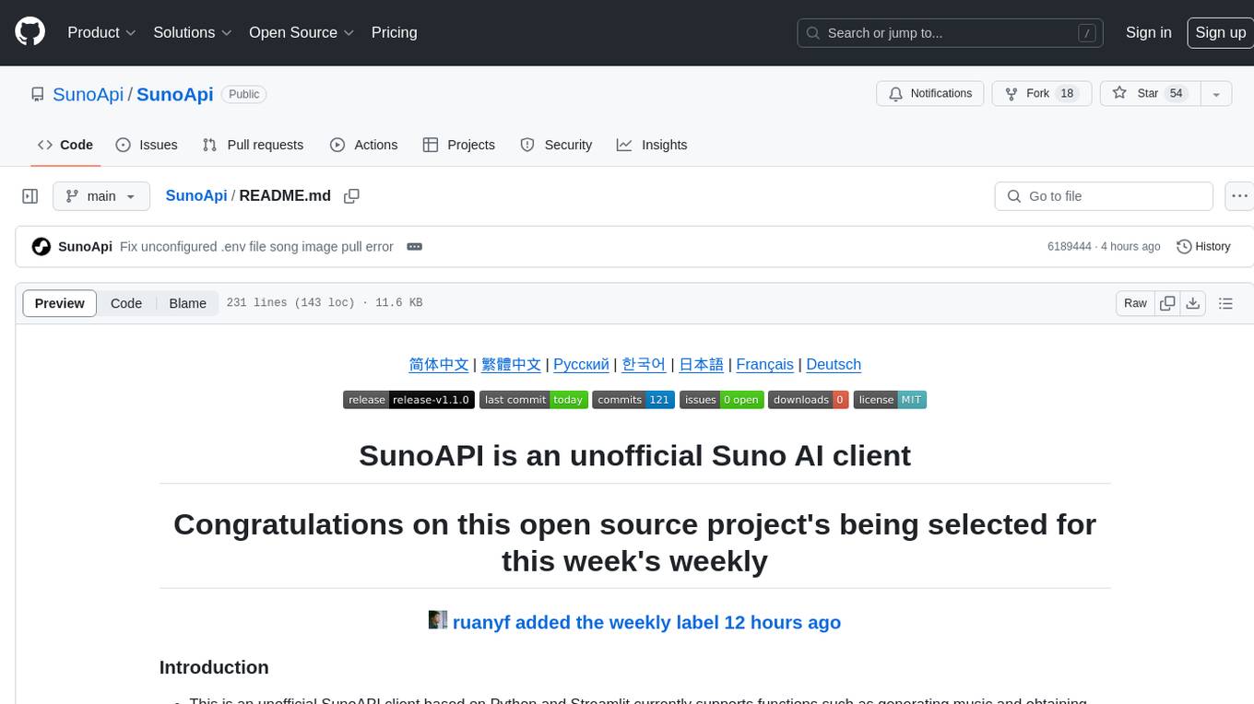Open the Raw file view
The image size is (1254, 704).
tap(1135, 303)
